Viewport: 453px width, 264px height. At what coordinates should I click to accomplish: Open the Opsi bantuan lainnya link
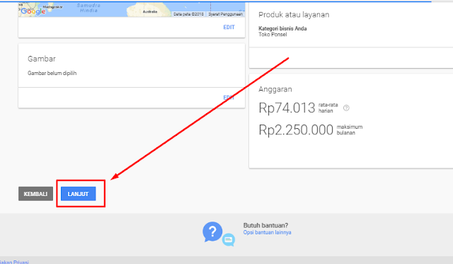point(267,233)
